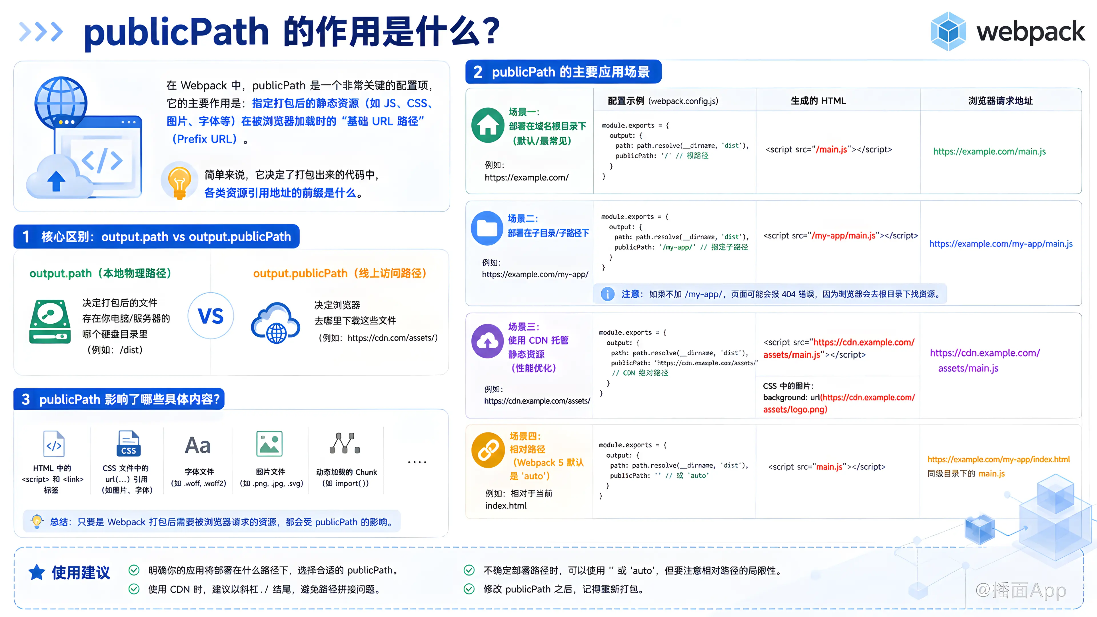Click the 图片文件 label

pos(271,472)
